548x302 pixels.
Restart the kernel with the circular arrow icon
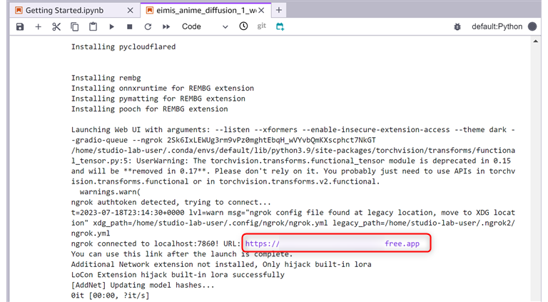[148, 26]
